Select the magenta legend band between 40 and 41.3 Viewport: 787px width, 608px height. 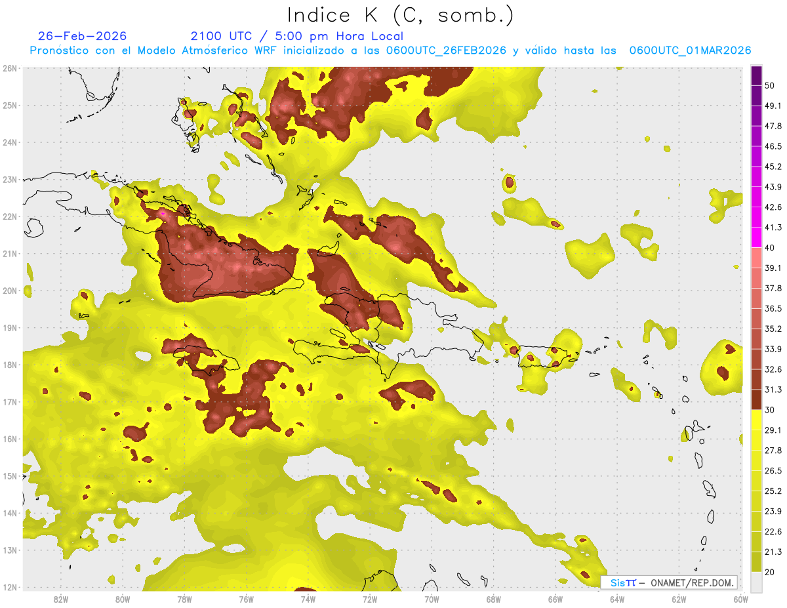[756, 237]
